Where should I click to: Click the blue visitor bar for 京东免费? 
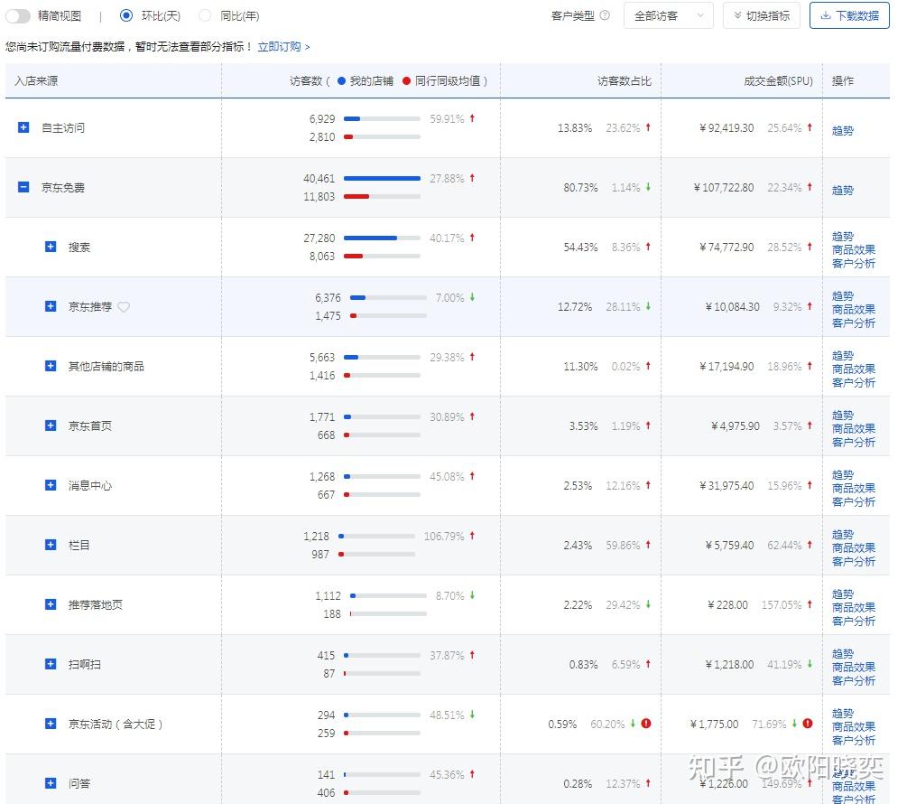click(382, 178)
